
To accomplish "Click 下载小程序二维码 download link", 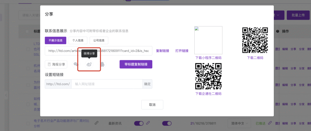I will 208,58.
